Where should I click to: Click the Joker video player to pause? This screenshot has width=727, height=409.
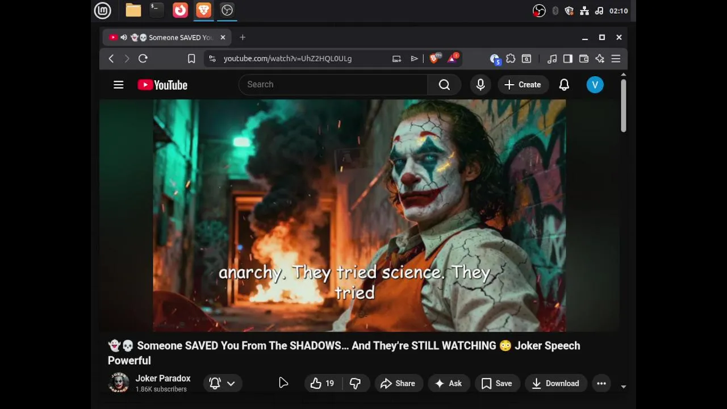click(x=359, y=216)
